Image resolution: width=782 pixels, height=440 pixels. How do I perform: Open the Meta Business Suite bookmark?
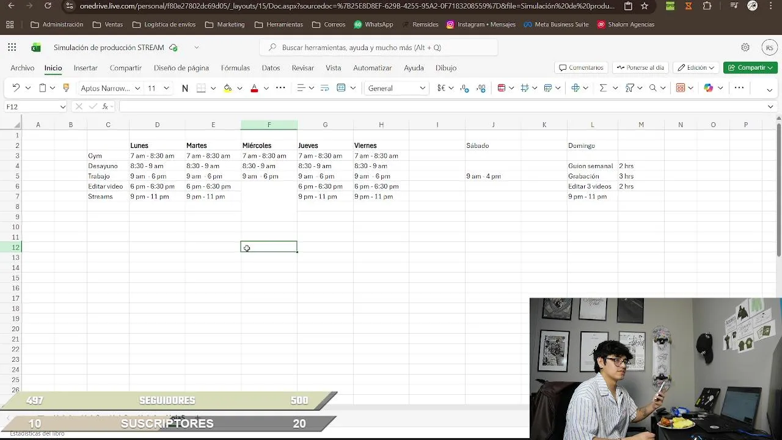click(x=556, y=24)
